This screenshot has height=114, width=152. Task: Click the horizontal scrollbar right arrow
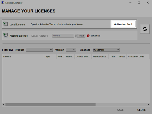click(x=148, y=105)
